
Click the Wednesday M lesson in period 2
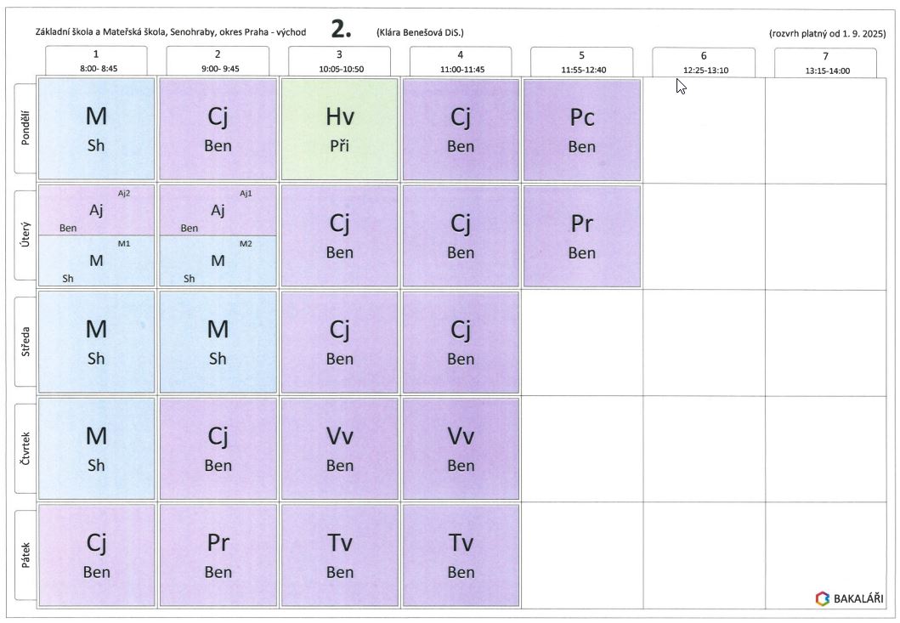click(x=218, y=342)
